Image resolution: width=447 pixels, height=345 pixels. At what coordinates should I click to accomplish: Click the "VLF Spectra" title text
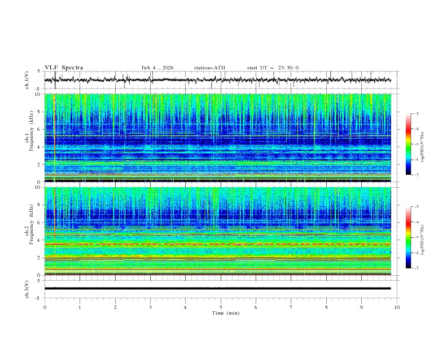tap(64, 68)
